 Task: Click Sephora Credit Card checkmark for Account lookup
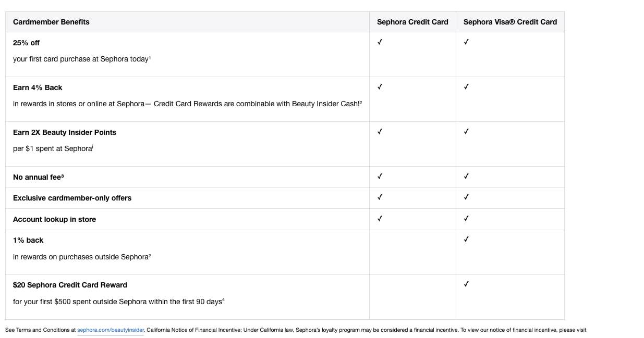[380, 219]
